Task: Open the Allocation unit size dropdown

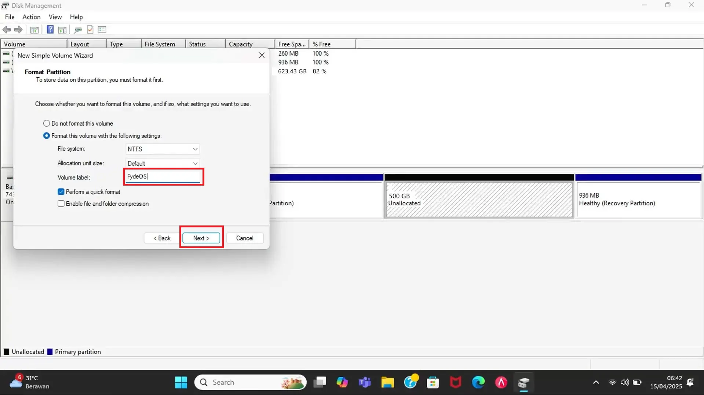Action: point(195,163)
